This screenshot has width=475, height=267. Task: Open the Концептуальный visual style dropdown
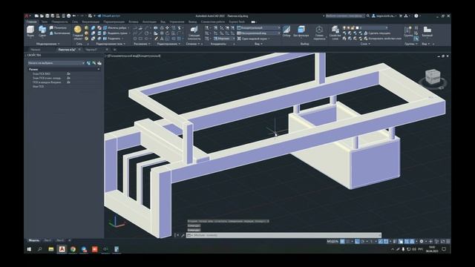259,28
